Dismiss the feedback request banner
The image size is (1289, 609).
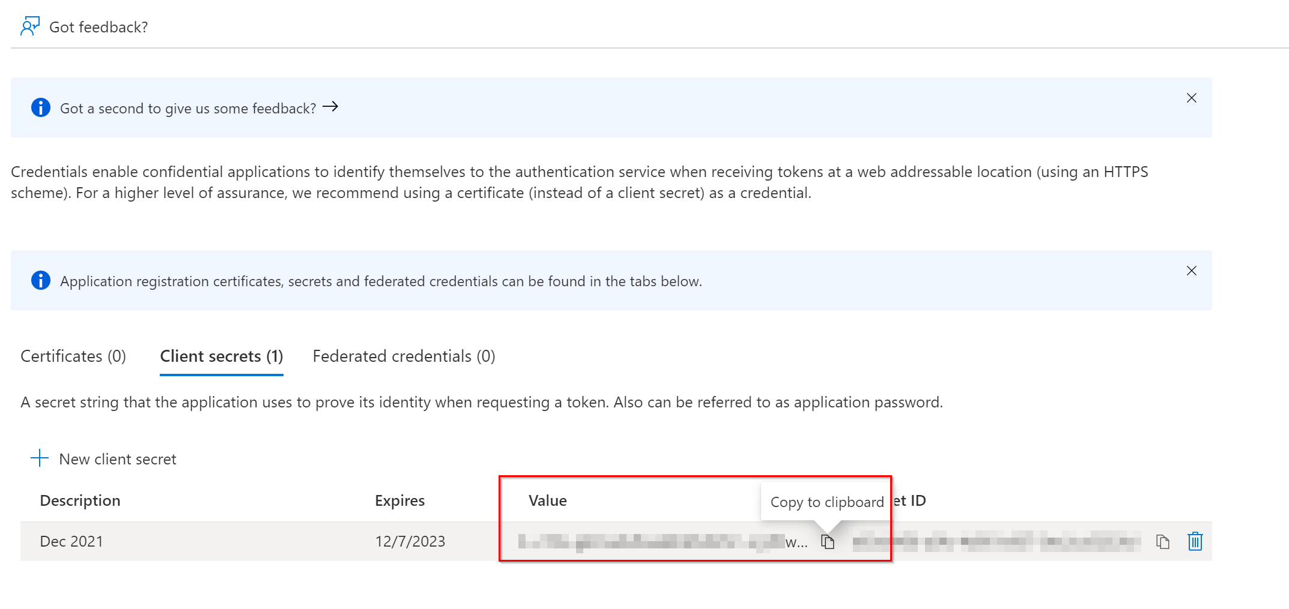point(1192,98)
